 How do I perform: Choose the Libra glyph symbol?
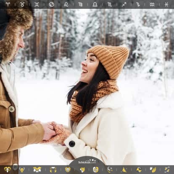click(95, 5)
